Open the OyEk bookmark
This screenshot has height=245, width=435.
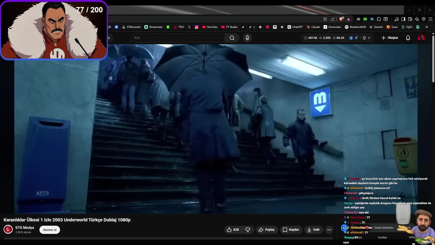(407, 27)
